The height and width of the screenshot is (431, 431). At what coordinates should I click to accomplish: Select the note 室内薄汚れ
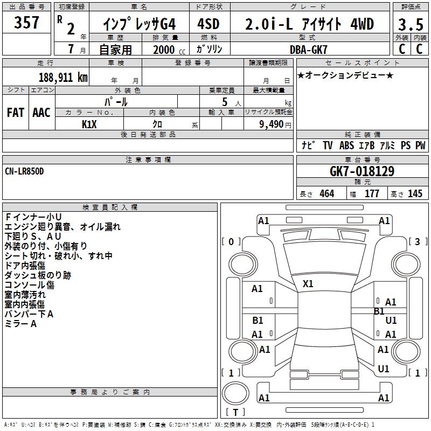click(x=25, y=295)
